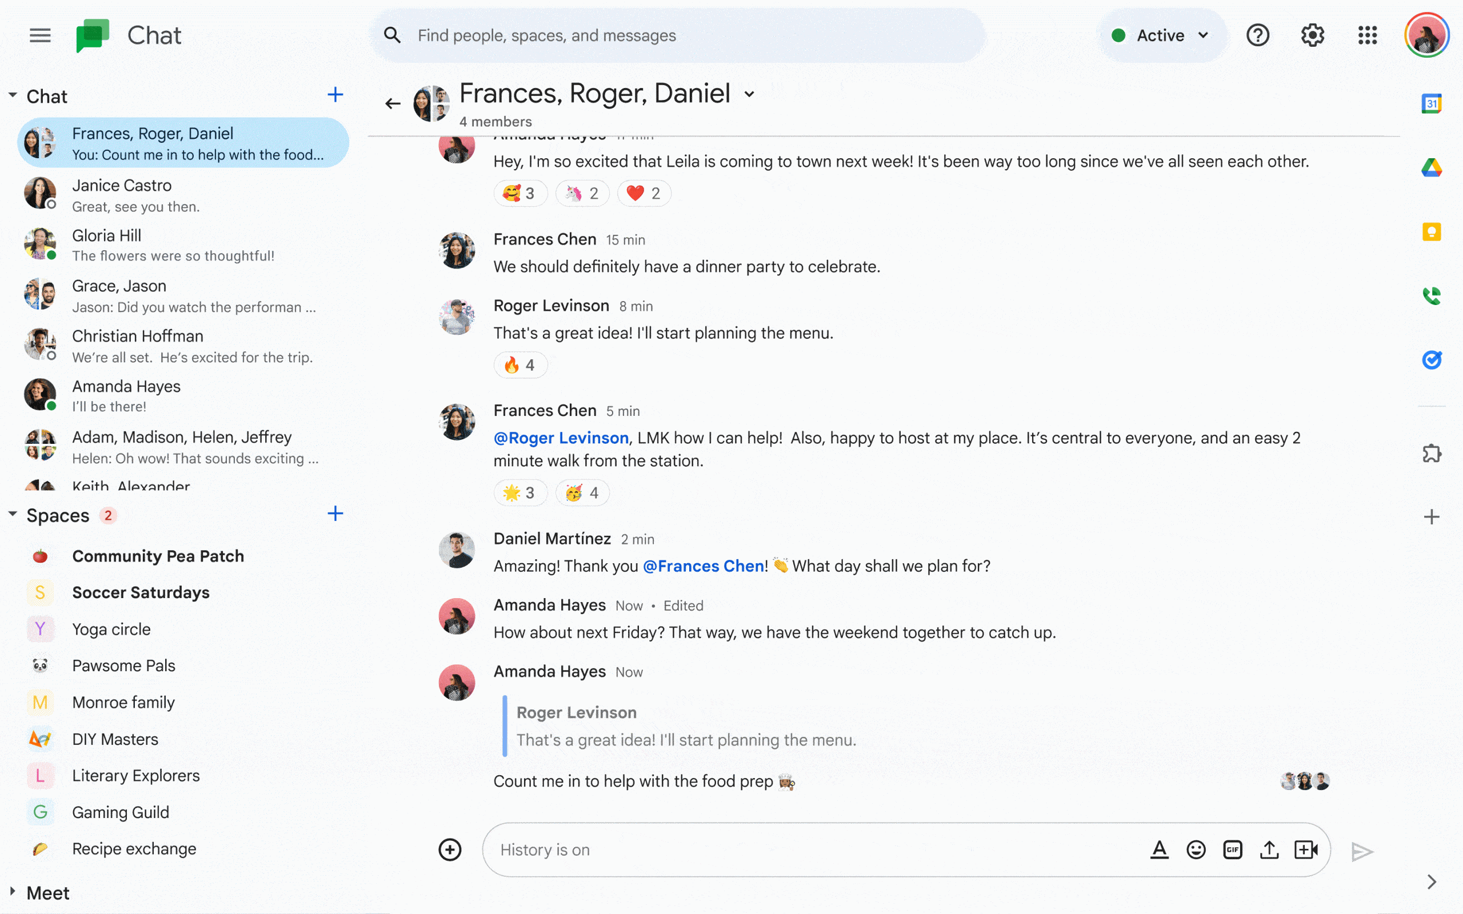1463x914 pixels.
Task: Add a video meeting via composer icon
Action: (1306, 849)
